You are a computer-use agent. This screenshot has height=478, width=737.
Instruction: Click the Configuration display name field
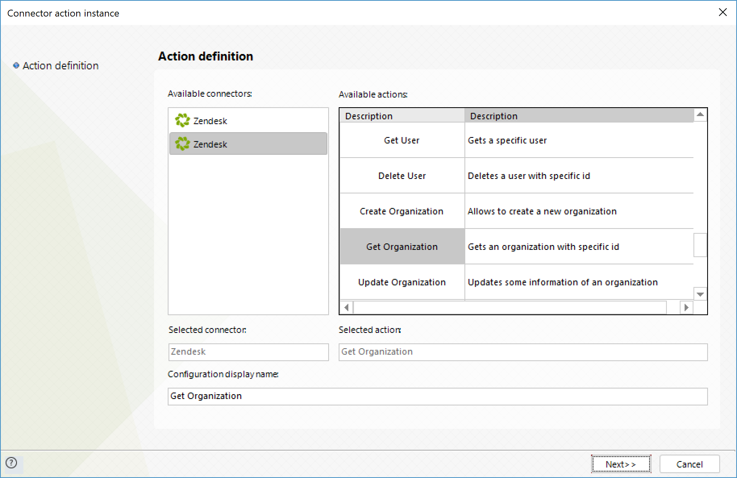[437, 396]
